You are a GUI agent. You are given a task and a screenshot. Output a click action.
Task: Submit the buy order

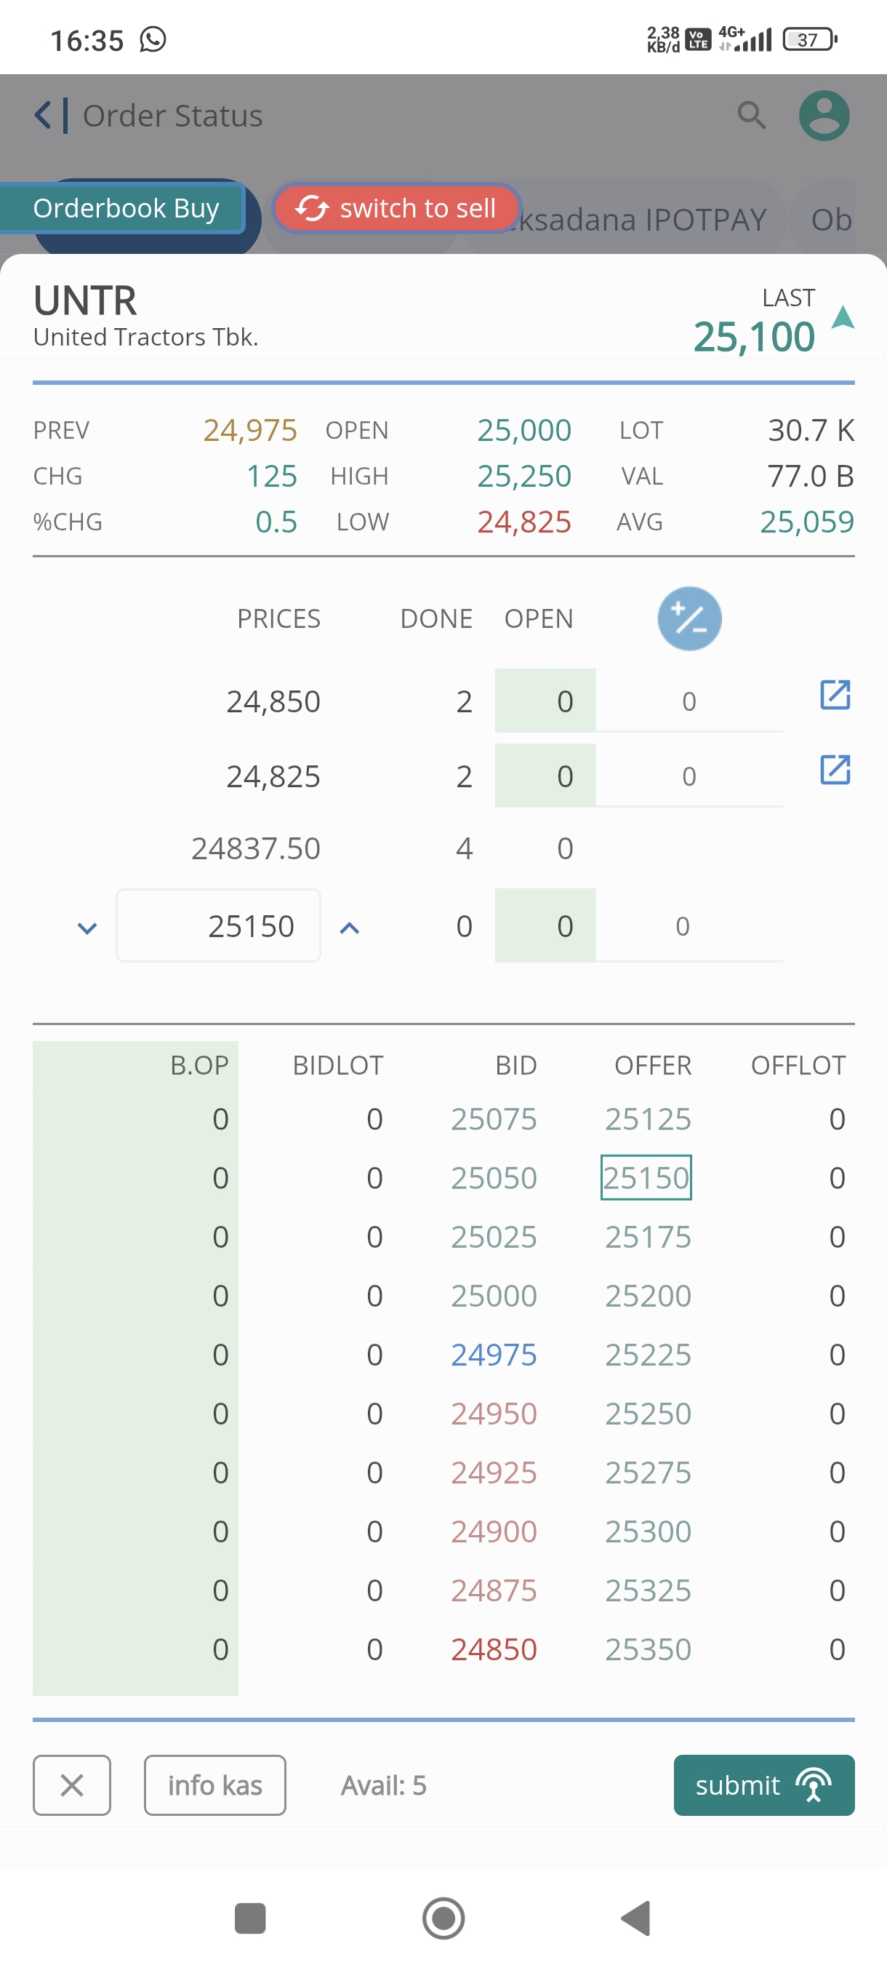point(763,1785)
